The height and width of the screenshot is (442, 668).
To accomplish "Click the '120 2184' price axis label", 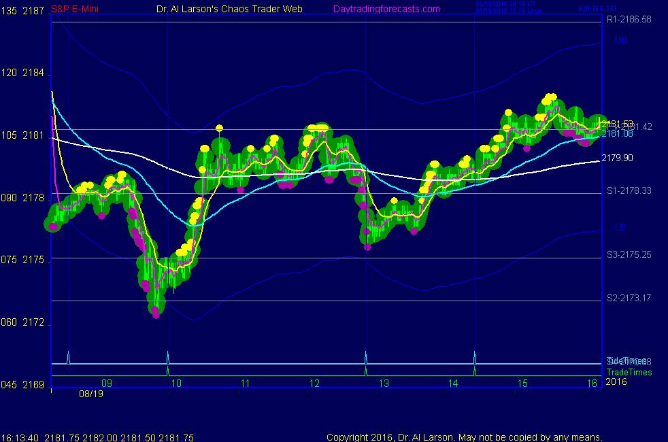I will point(22,73).
